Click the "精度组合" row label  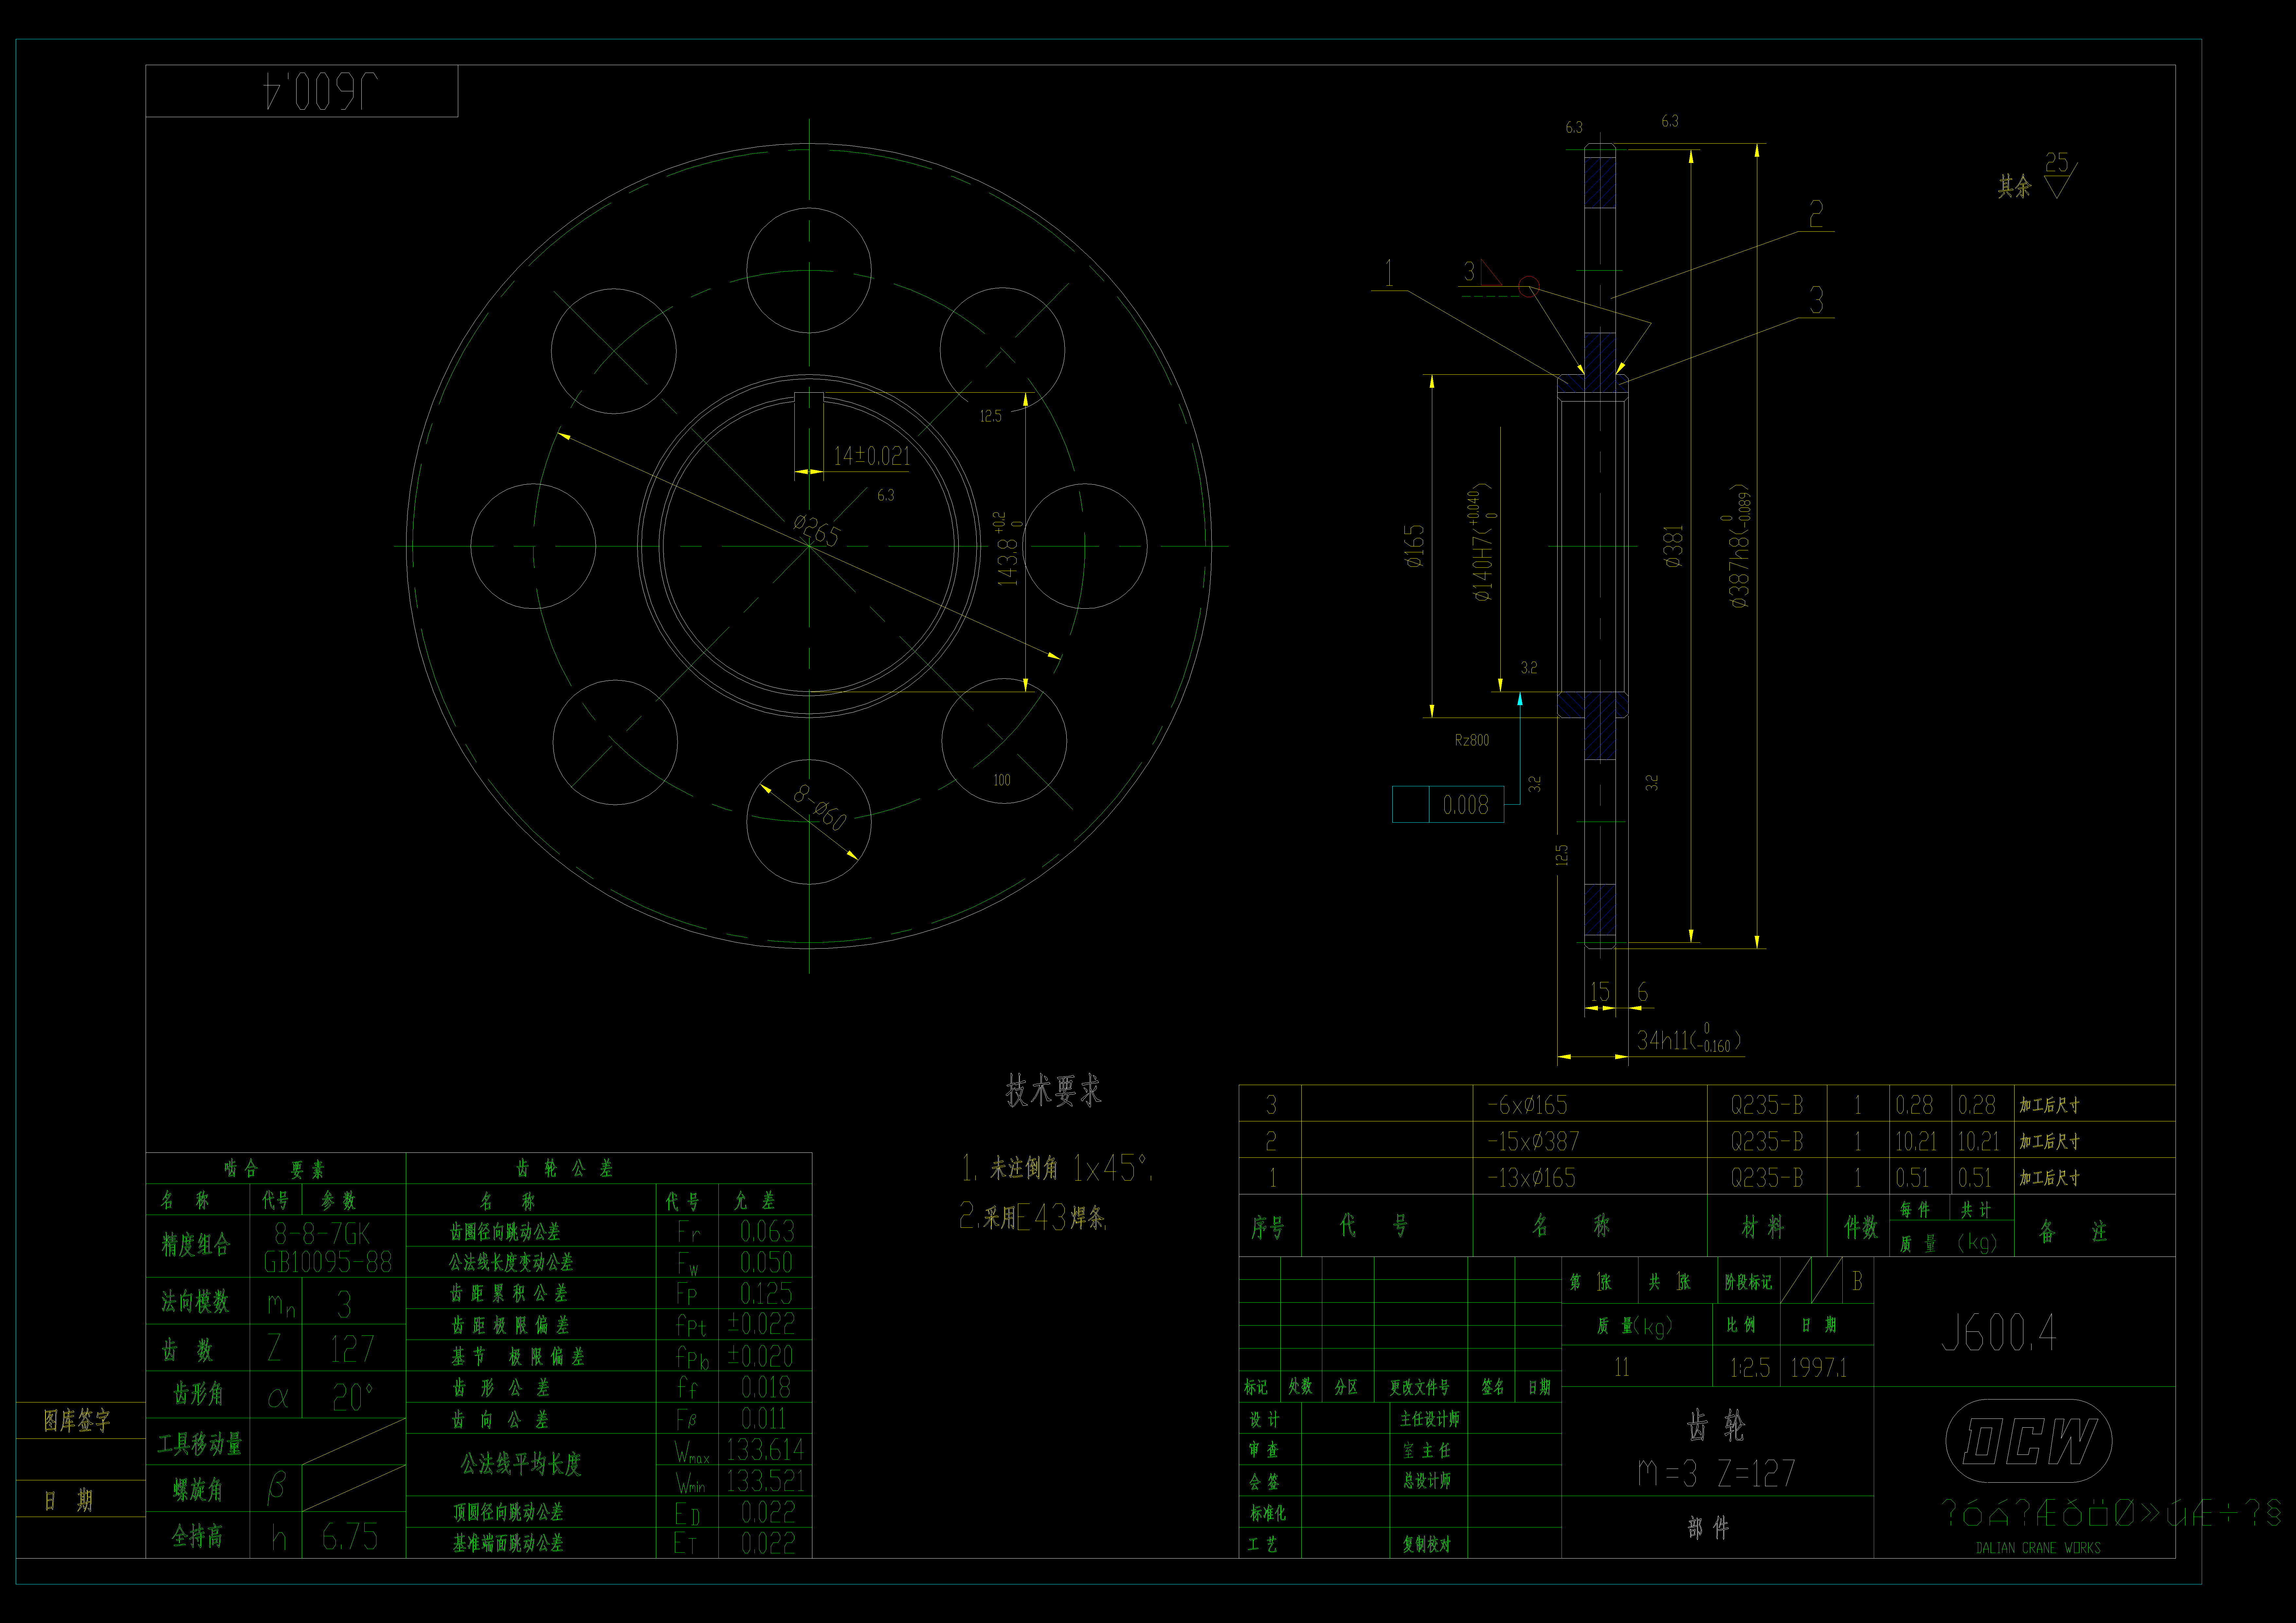click(196, 1245)
